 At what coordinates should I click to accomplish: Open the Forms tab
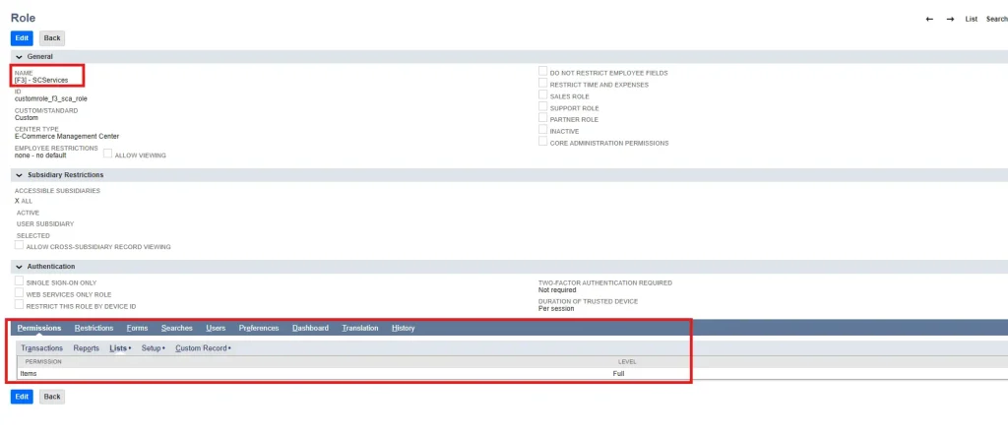click(x=137, y=328)
